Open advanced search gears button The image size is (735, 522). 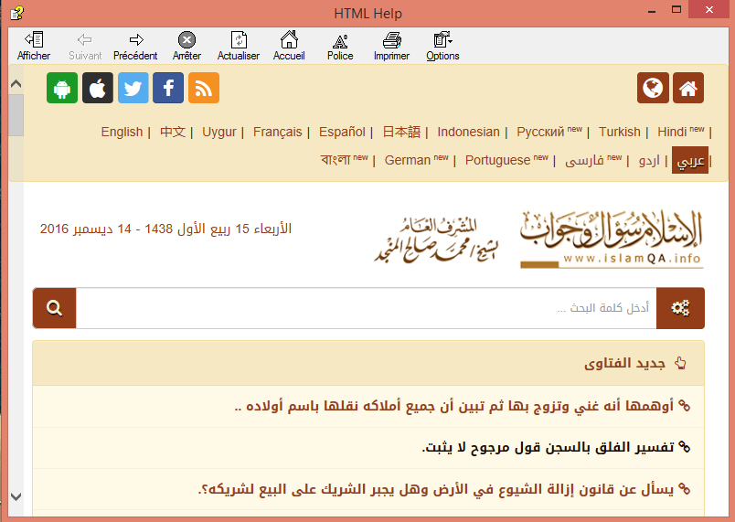point(680,308)
